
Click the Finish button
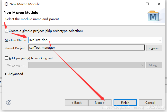(x=125, y=103)
